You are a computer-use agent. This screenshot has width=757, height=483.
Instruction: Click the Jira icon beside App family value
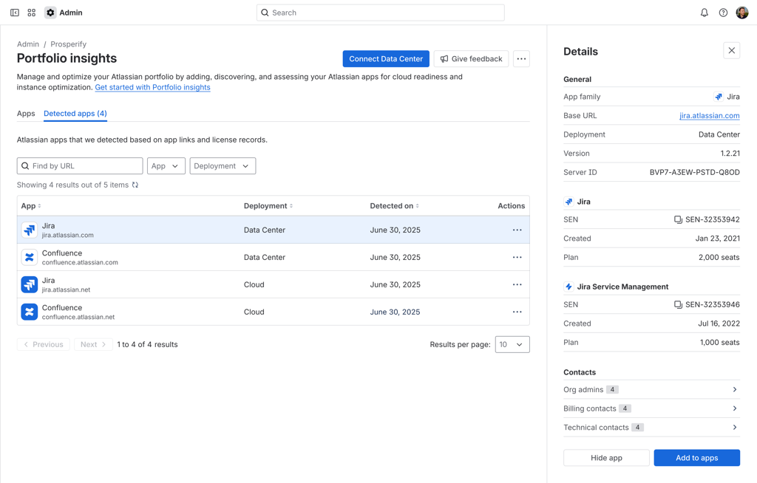(719, 97)
